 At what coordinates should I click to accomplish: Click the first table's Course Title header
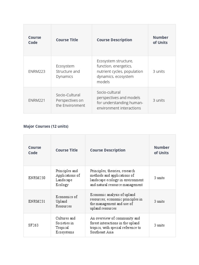(67, 40)
